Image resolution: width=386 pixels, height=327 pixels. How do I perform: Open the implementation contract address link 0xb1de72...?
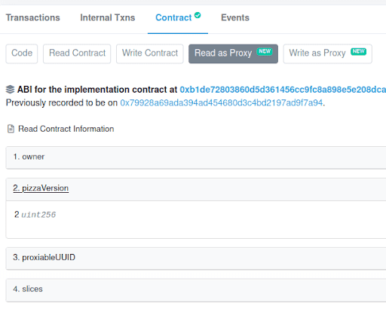[x=283, y=90]
